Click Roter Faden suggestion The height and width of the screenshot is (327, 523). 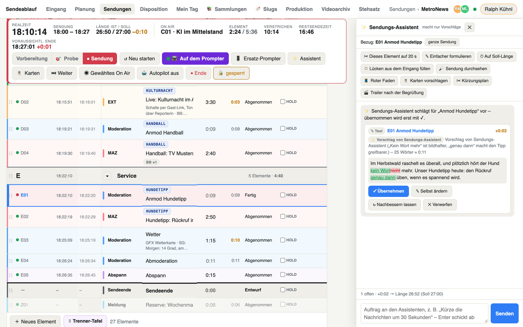click(x=379, y=81)
